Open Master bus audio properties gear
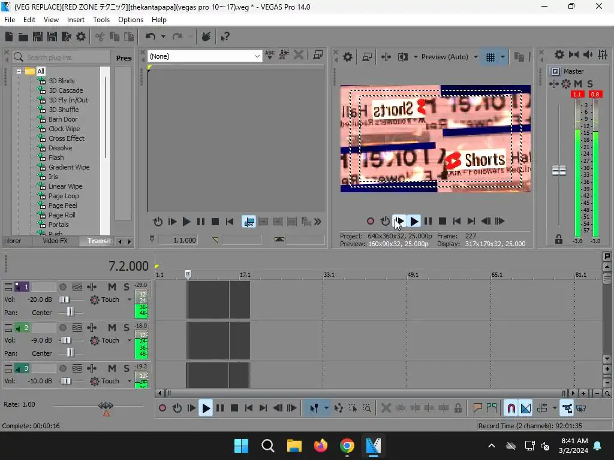Screen dimensions: 614x460 pos(559,55)
